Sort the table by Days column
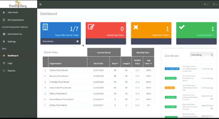This screenshot has height=119, width=219. tap(115, 64)
